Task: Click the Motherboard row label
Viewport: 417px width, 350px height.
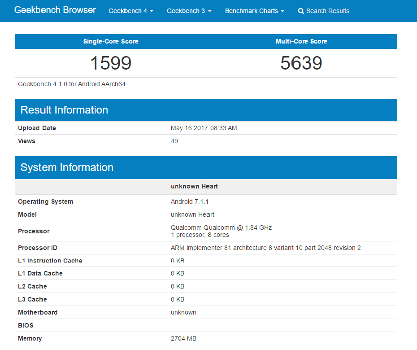Action: [x=38, y=313]
